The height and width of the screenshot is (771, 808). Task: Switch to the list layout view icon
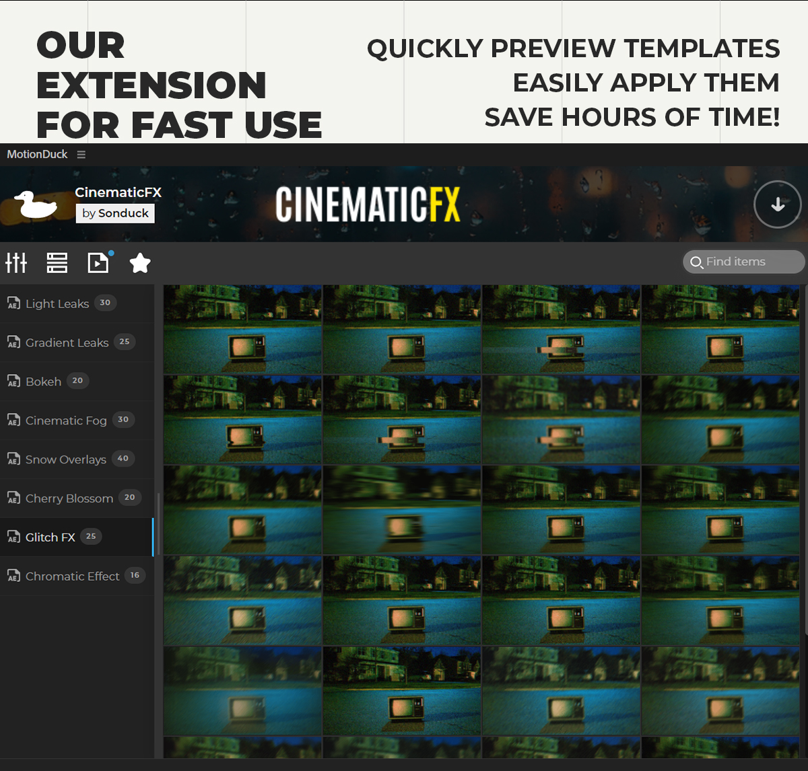[x=57, y=262]
